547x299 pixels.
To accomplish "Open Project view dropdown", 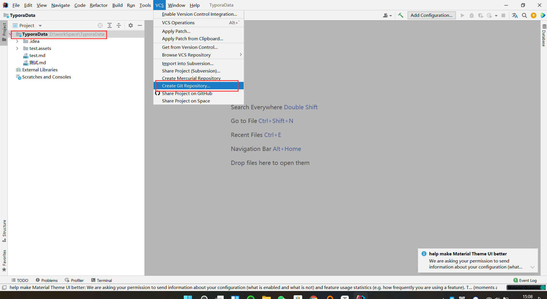I will [x=40, y=26].
